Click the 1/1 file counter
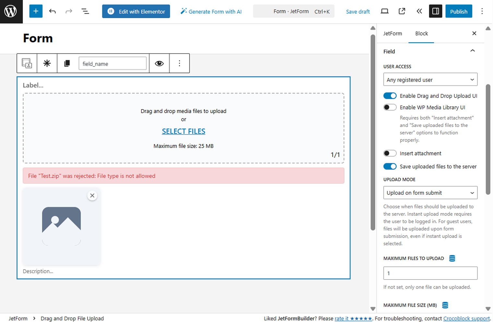This screenshot has width=493, height=322. [335, 155]
